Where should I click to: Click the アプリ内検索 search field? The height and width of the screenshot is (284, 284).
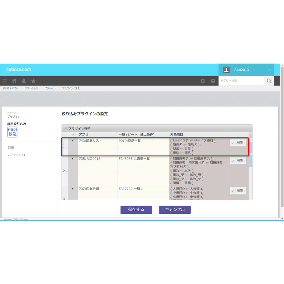pyautogui.click(x=241, y=81)
